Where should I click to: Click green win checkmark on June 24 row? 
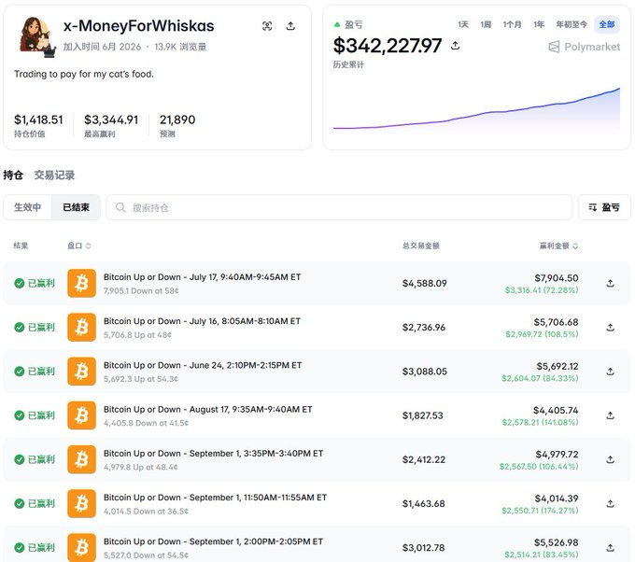point(19,372)
